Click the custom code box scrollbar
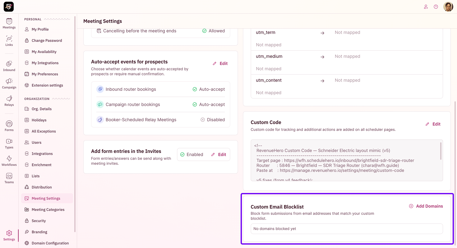 tap(441, 151)
